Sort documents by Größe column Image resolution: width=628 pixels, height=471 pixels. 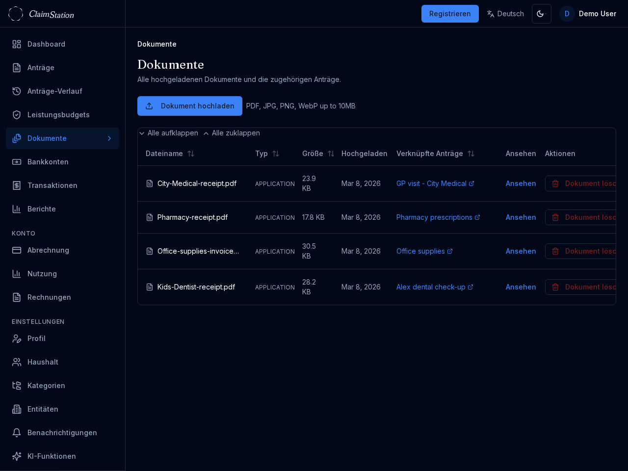click(x=331, y=154)
